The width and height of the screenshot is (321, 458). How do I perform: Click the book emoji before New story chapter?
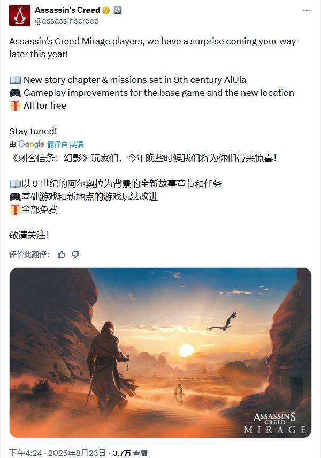point(15,80)
